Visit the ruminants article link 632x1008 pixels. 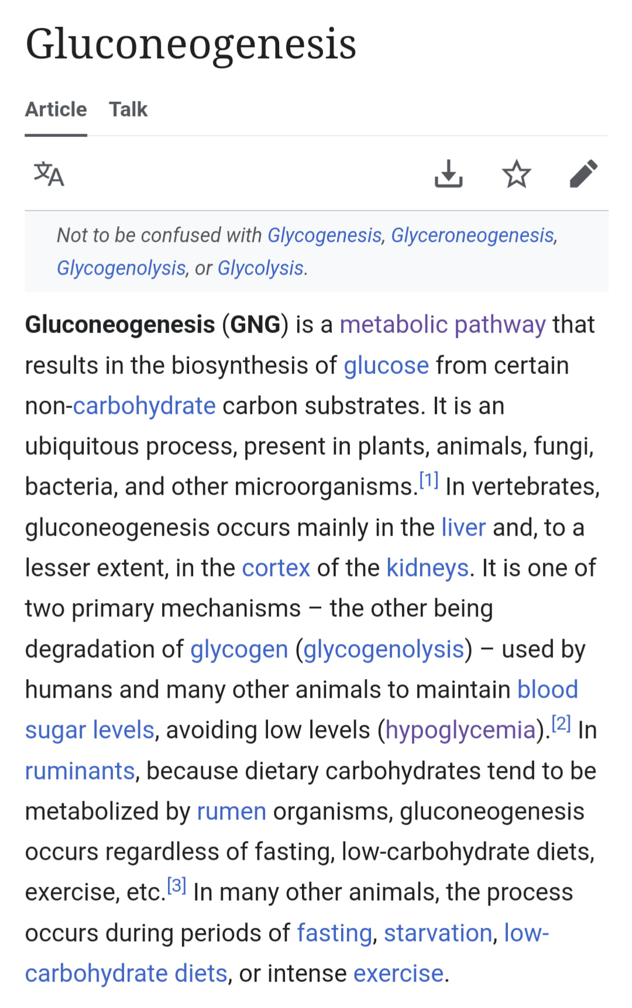80,771
